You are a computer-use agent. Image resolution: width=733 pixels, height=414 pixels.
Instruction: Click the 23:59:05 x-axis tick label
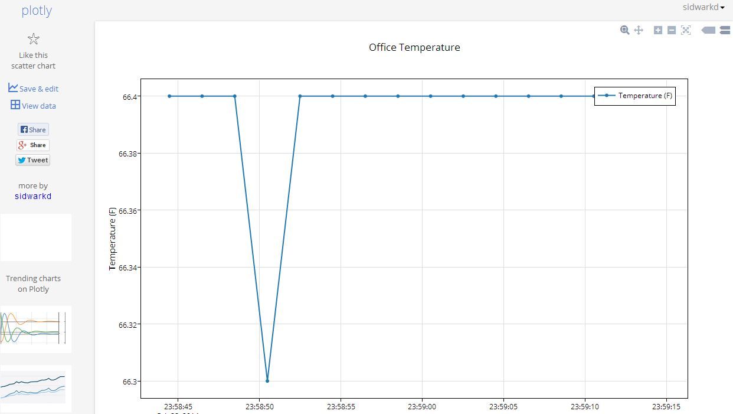[503, 407]
